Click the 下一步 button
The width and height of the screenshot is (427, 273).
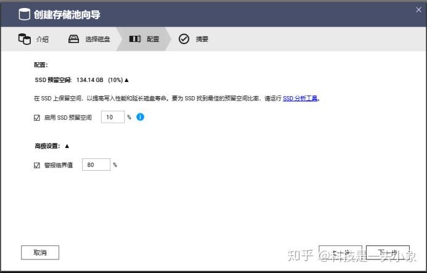(388, 253)
